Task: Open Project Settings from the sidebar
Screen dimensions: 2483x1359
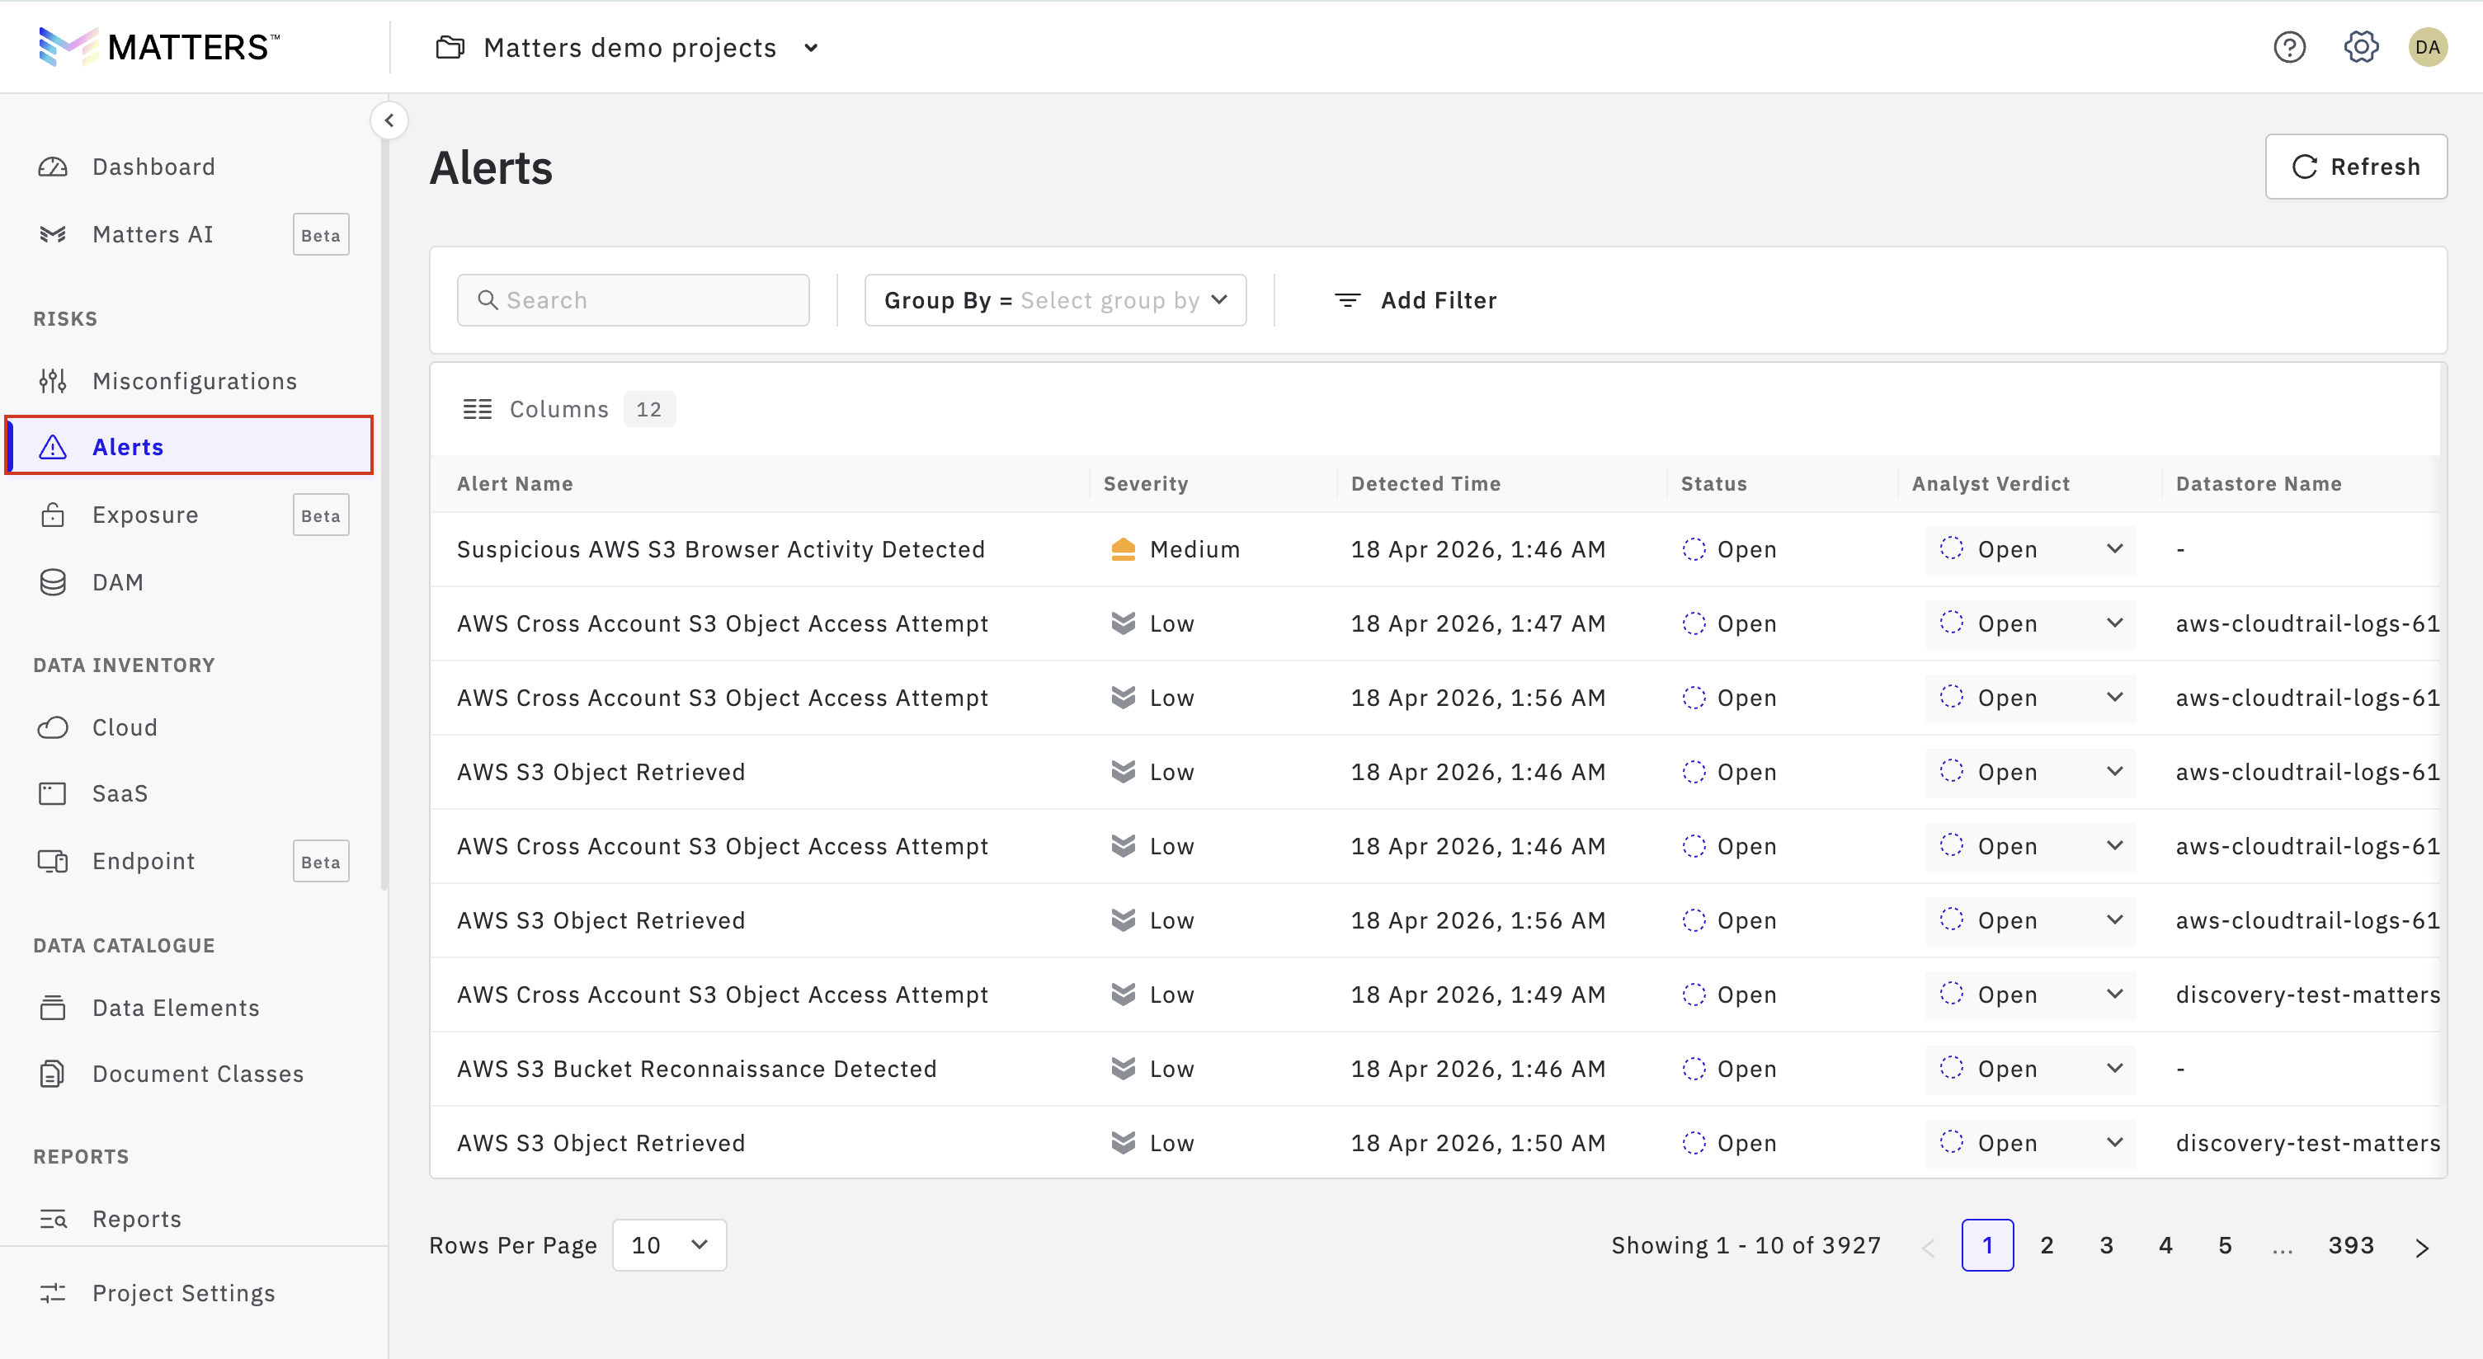Action: coord(183,1292)
